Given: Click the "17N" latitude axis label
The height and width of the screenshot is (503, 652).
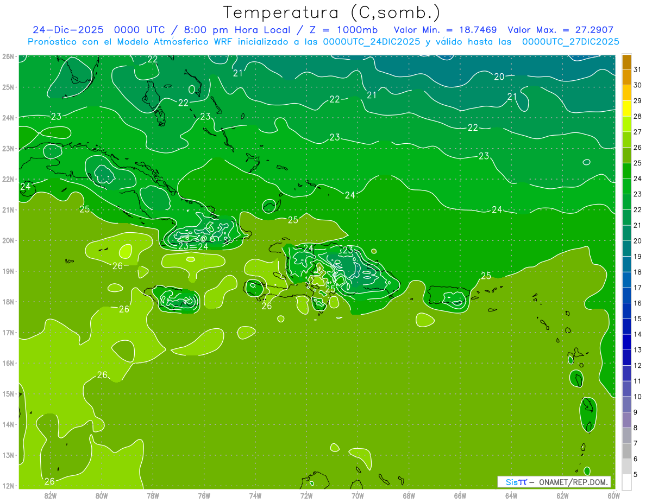Looking at the screenshot, I should 8,333.
